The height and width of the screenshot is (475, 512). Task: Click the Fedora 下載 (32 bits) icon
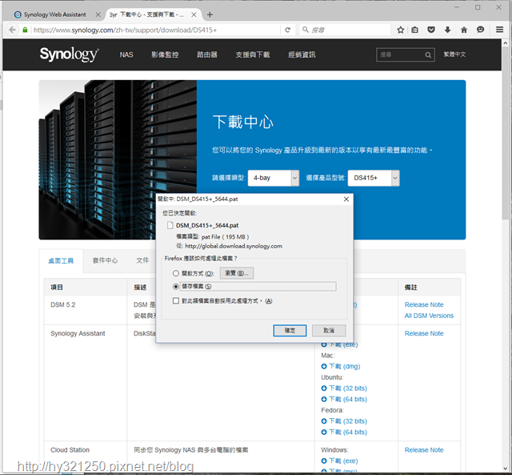tap(324, 421)
